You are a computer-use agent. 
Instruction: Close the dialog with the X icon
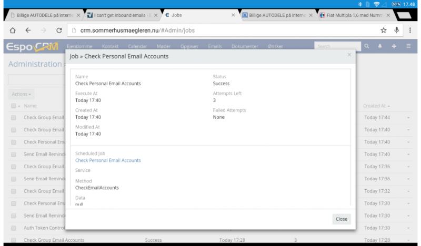click(x=349, y=55)
